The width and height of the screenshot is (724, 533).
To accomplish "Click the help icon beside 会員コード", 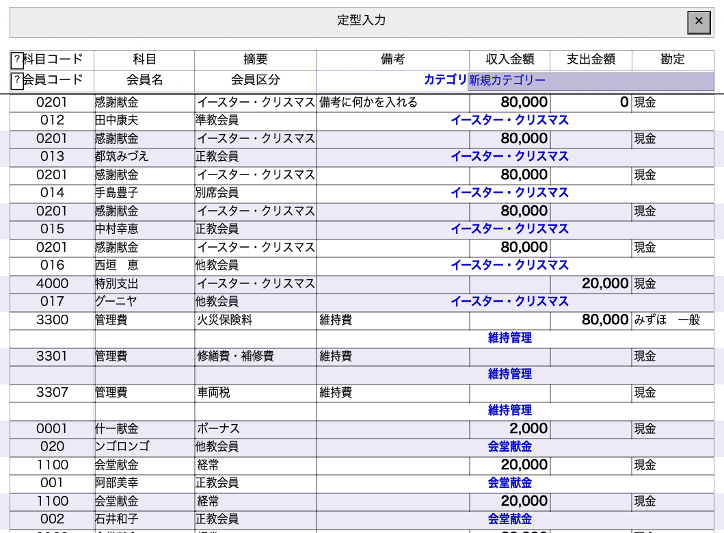I will (17, 81).
